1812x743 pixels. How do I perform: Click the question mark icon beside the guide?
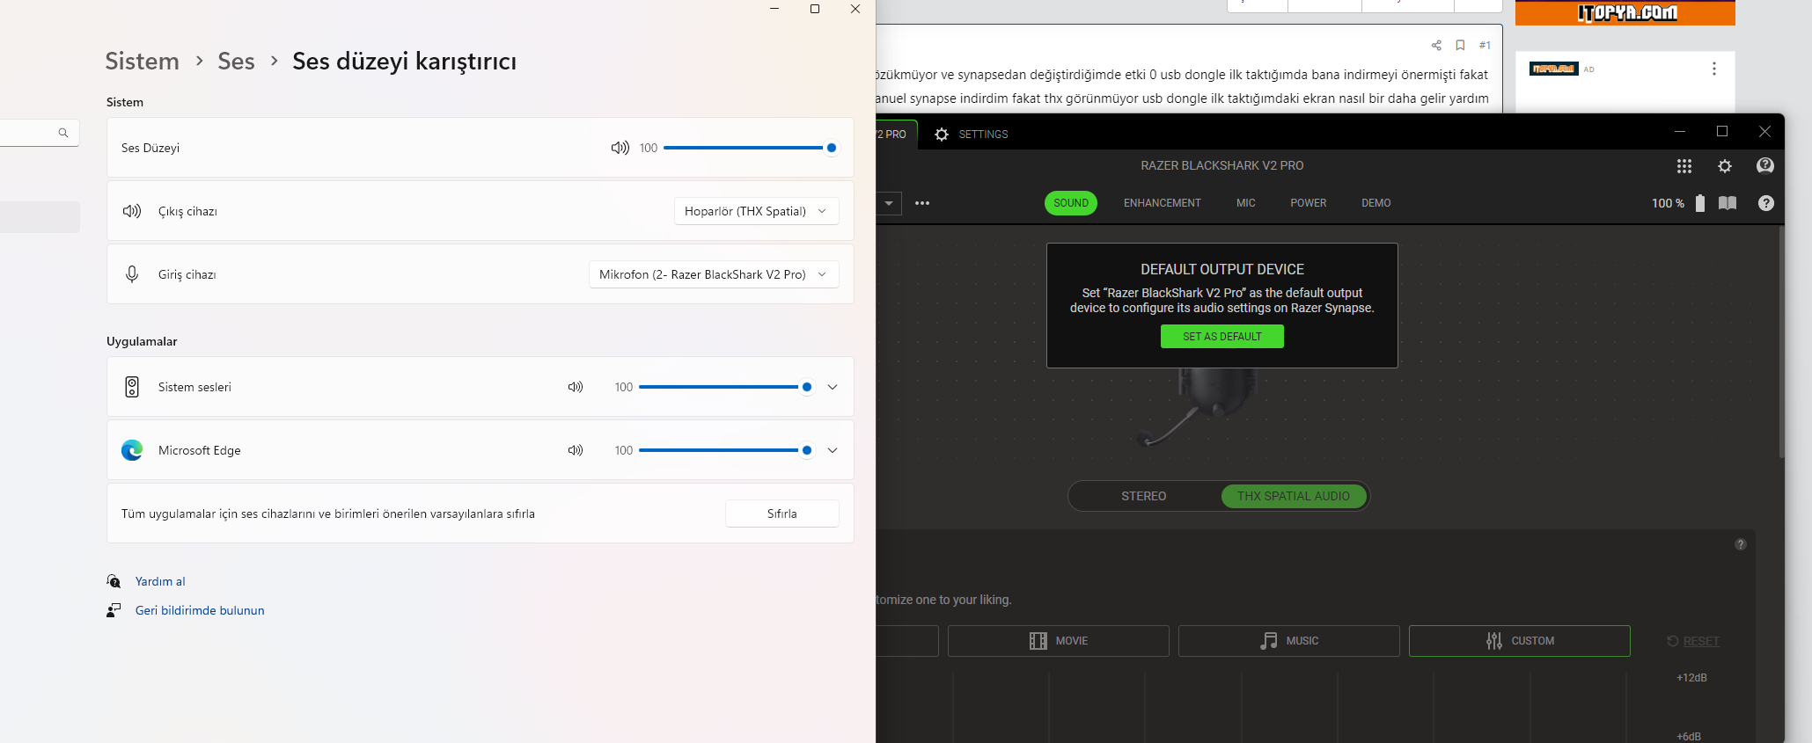point(1766,203)
